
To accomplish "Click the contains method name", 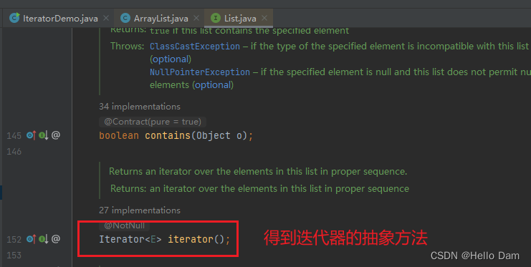I will click(168, 136).
